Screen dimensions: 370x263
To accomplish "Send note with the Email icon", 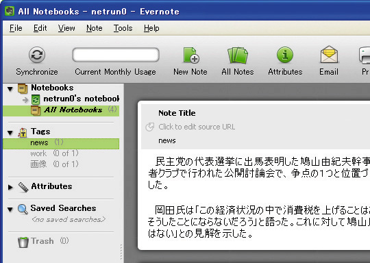I will click(329, 55).
